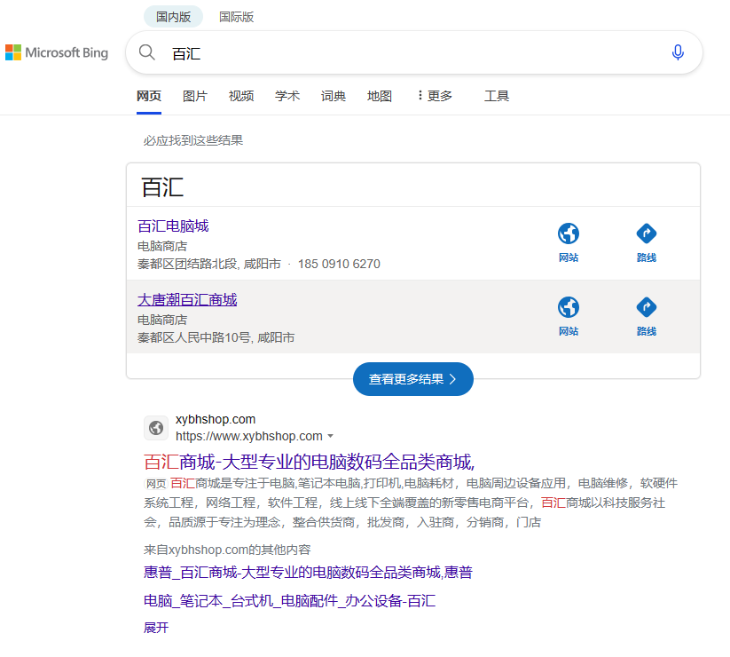The height and width of the screenshot is (657, 730).
Task: Switch to 国内版 search mode
Action: tap(173, 17)
